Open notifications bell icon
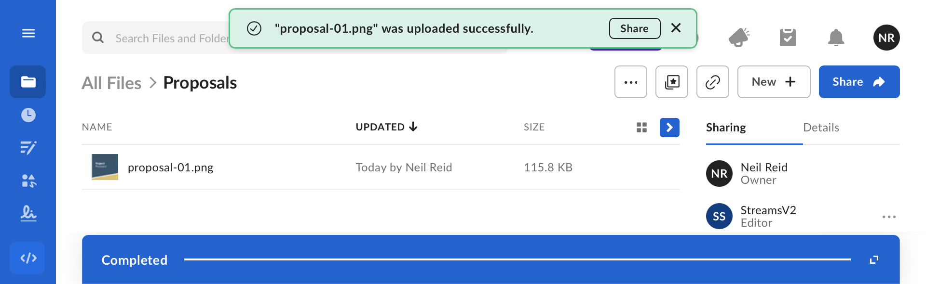Image resolution: width=926 pixels, height=284 pixels. pyautogui.click(x=836, y=38)
